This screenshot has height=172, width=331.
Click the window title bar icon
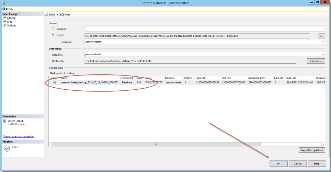tap(4, 3)
